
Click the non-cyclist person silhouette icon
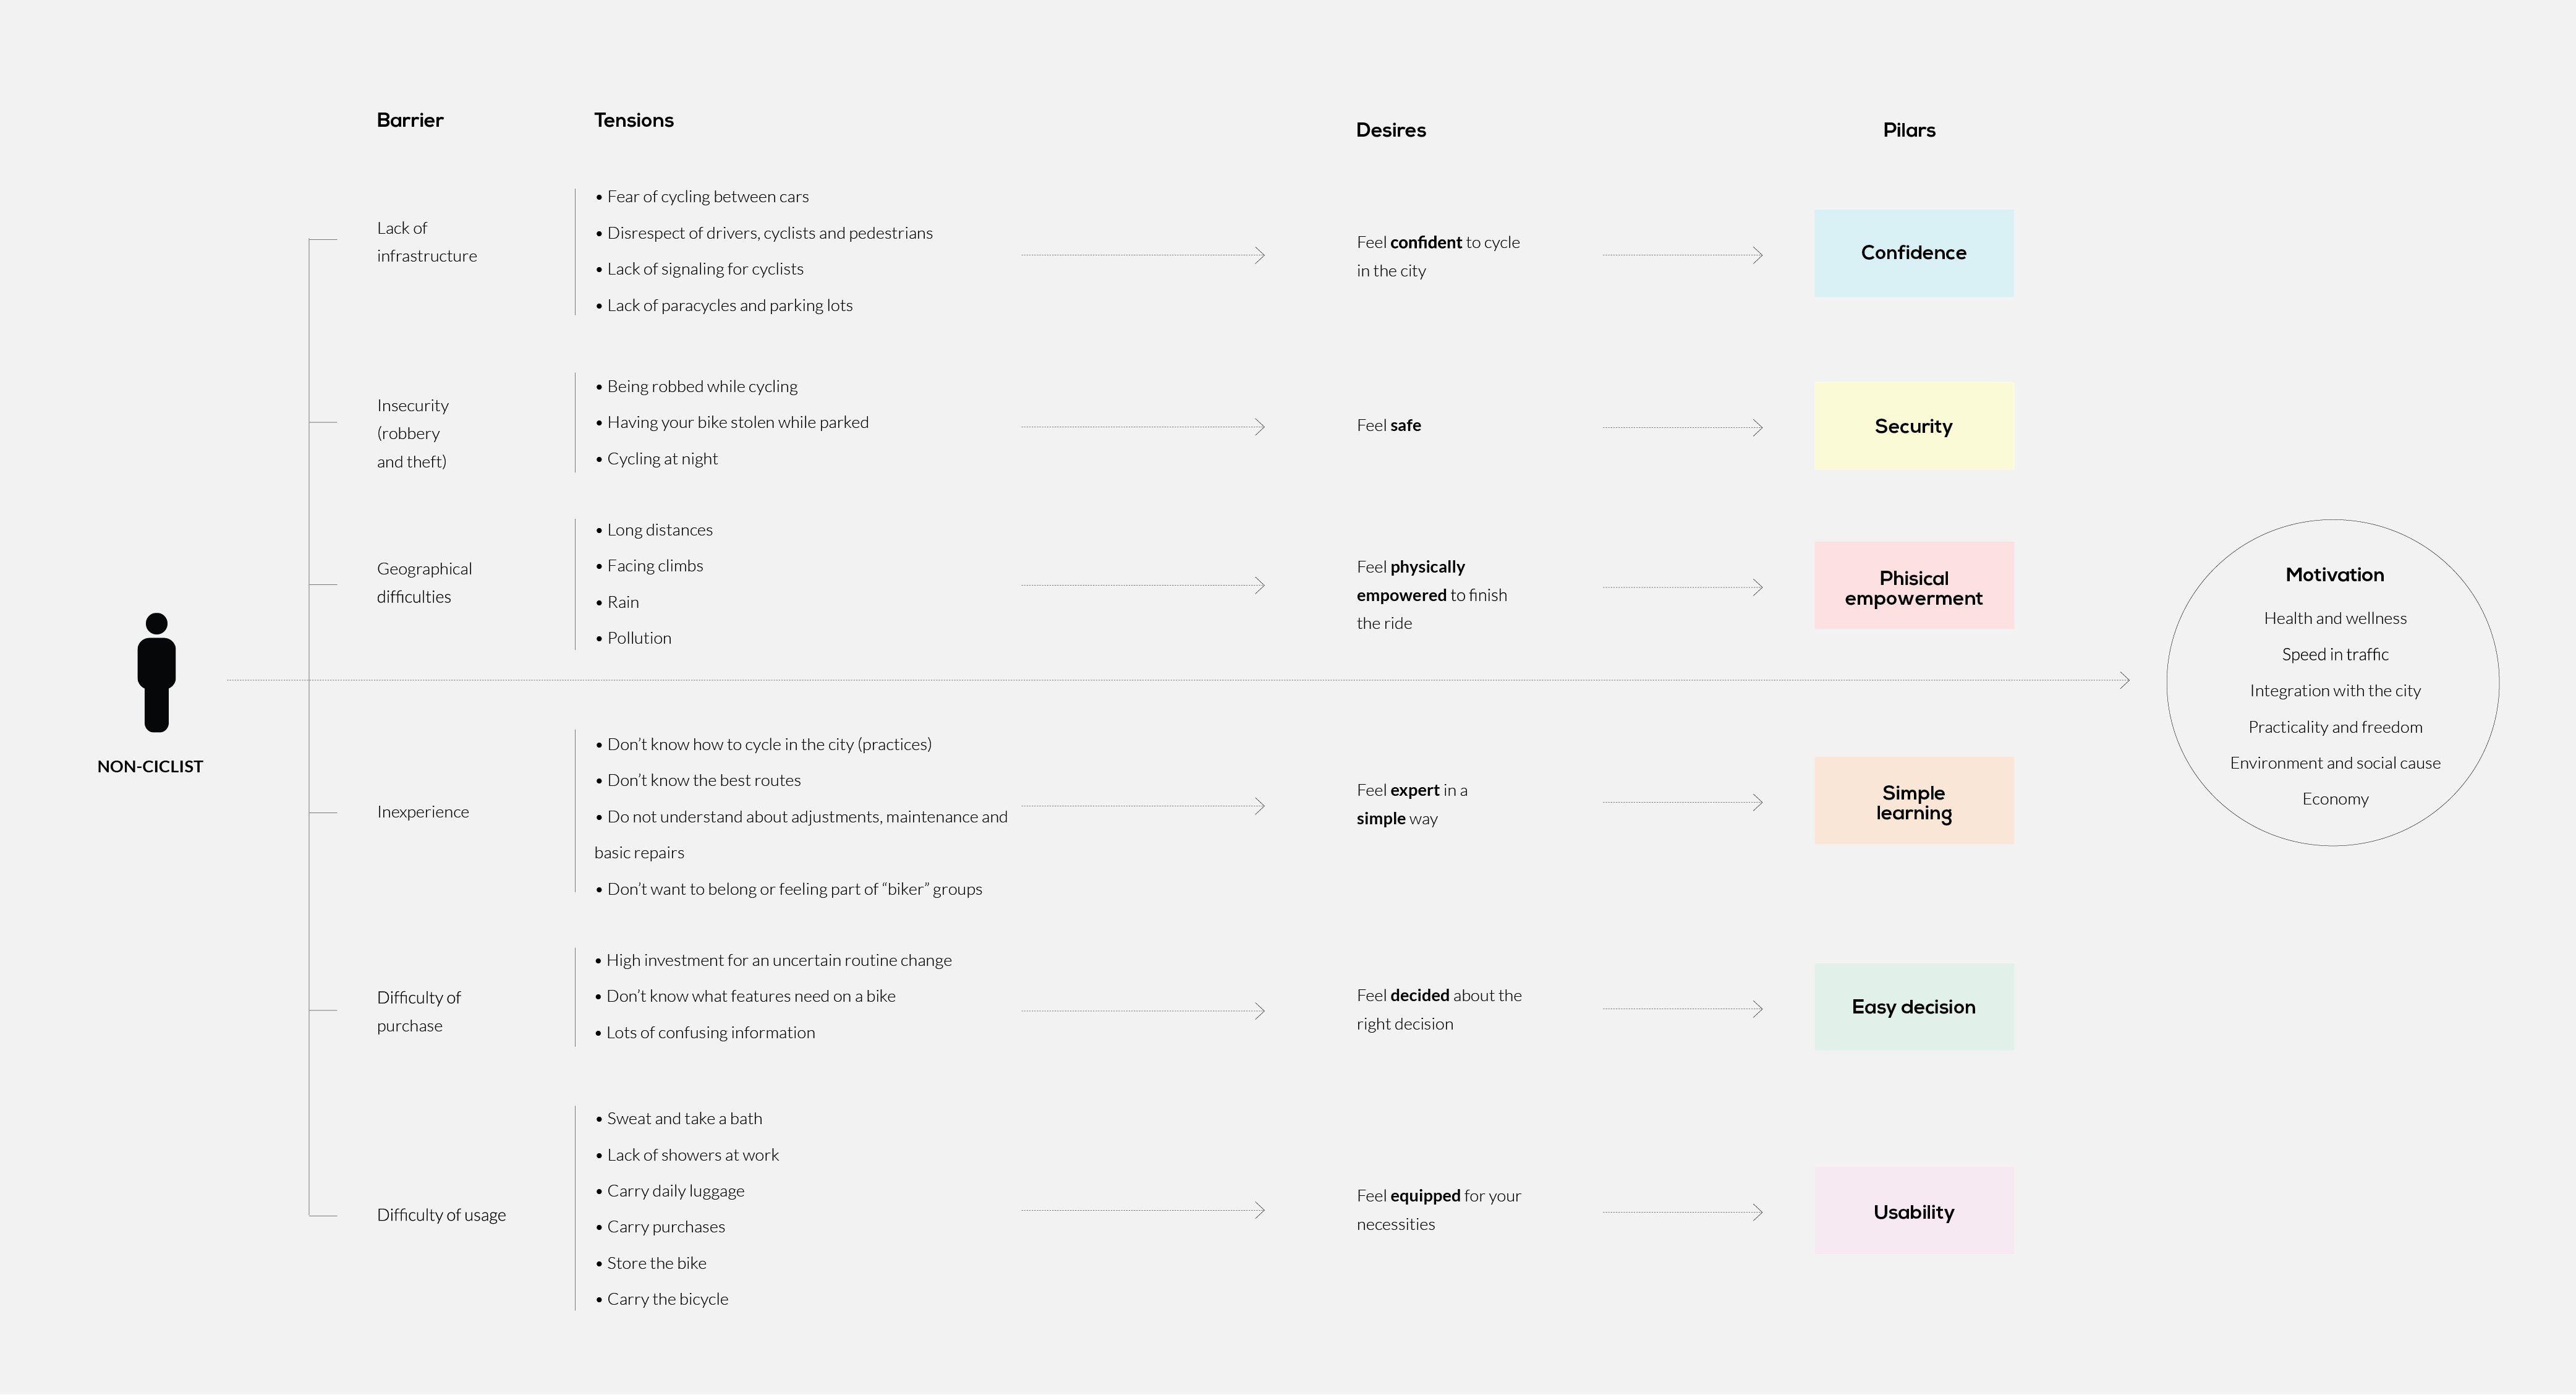click(x=156, y=672)
